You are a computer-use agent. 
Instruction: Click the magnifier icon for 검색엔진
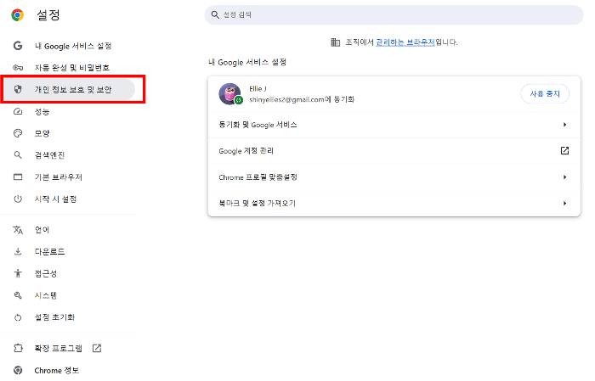(x=18, y=155)
